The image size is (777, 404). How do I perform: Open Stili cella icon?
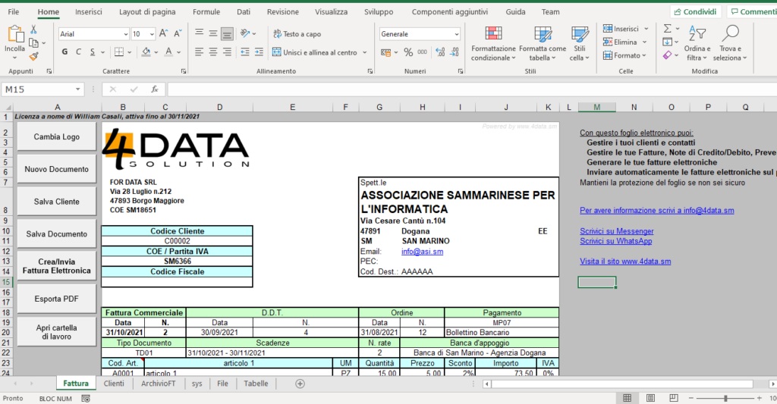coord(580,33)
